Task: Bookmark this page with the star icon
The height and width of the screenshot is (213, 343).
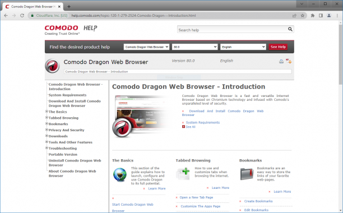Action: coord(303,16)
